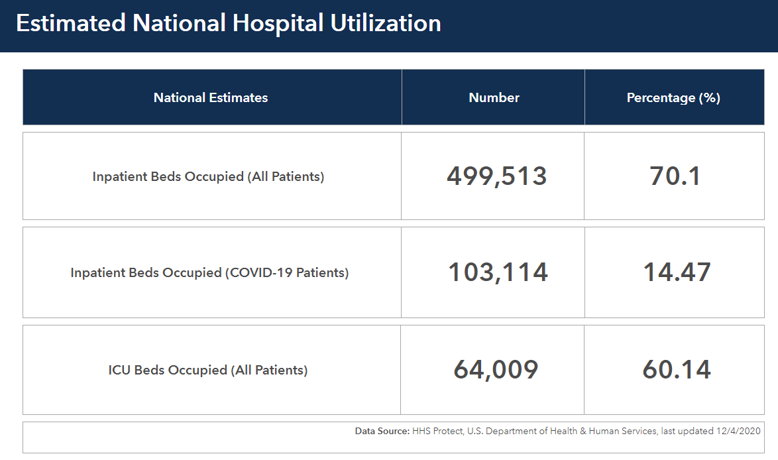Click the U.S. Department of Health & Human Services link
Screen dimensions: 778x460
coord(560,430)
